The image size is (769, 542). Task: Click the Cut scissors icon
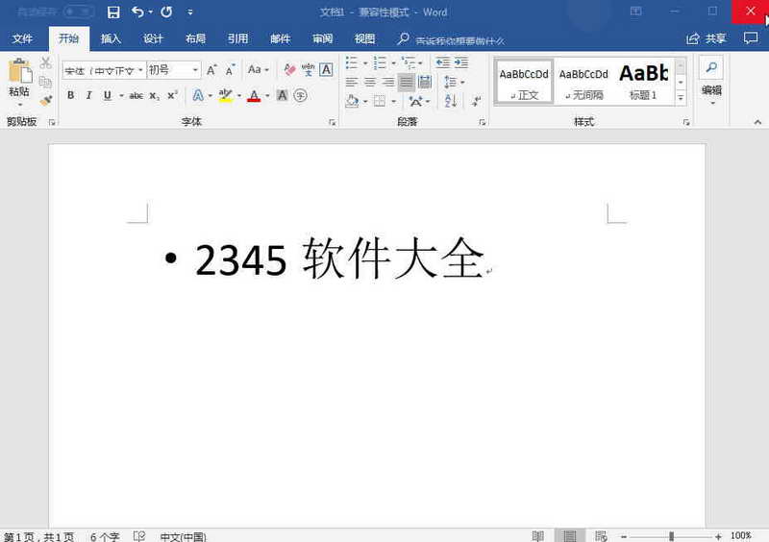[46, 63]
